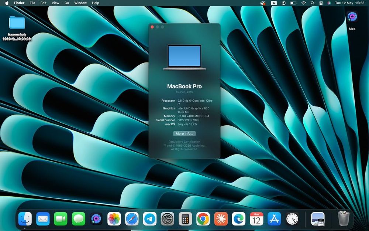This screenshot has width=369, height=231.
Task: Open Control Center in the menu bar
Action: (321, 3)
